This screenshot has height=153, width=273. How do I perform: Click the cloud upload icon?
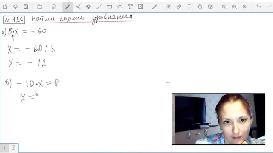15,7
